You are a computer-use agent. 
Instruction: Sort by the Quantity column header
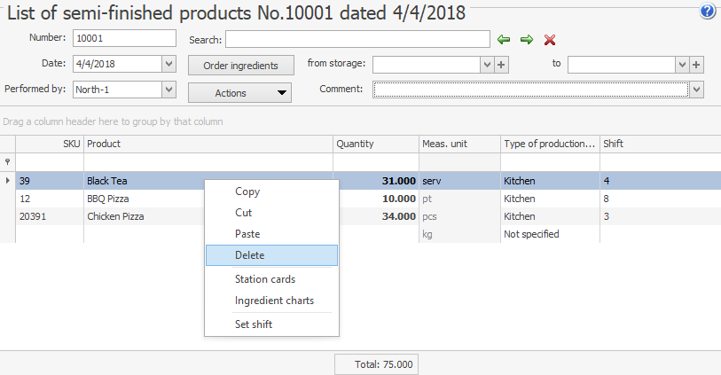[x=375, y=144]
